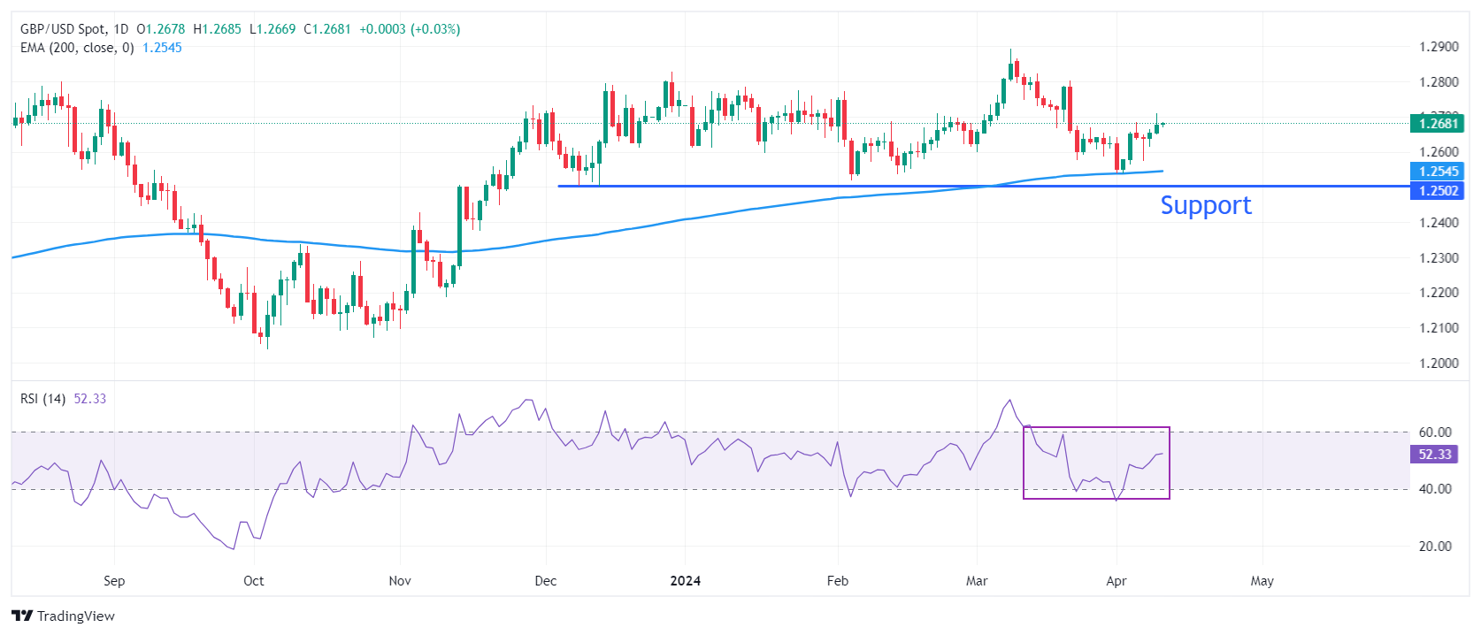Click the TradingView logo icon
The image size is (1481, 635).
[22, 616]
